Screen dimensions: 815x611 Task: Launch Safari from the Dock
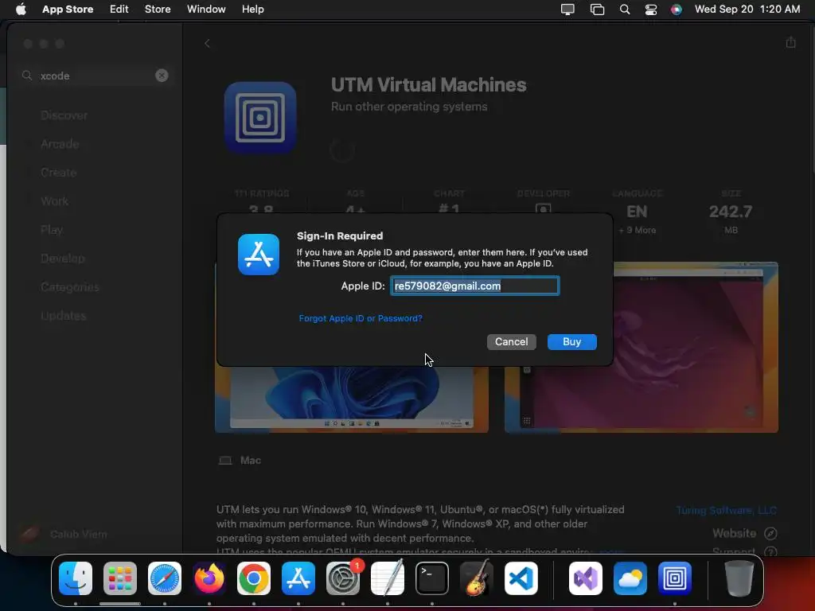pyautogui.click(x=165, y=578)
